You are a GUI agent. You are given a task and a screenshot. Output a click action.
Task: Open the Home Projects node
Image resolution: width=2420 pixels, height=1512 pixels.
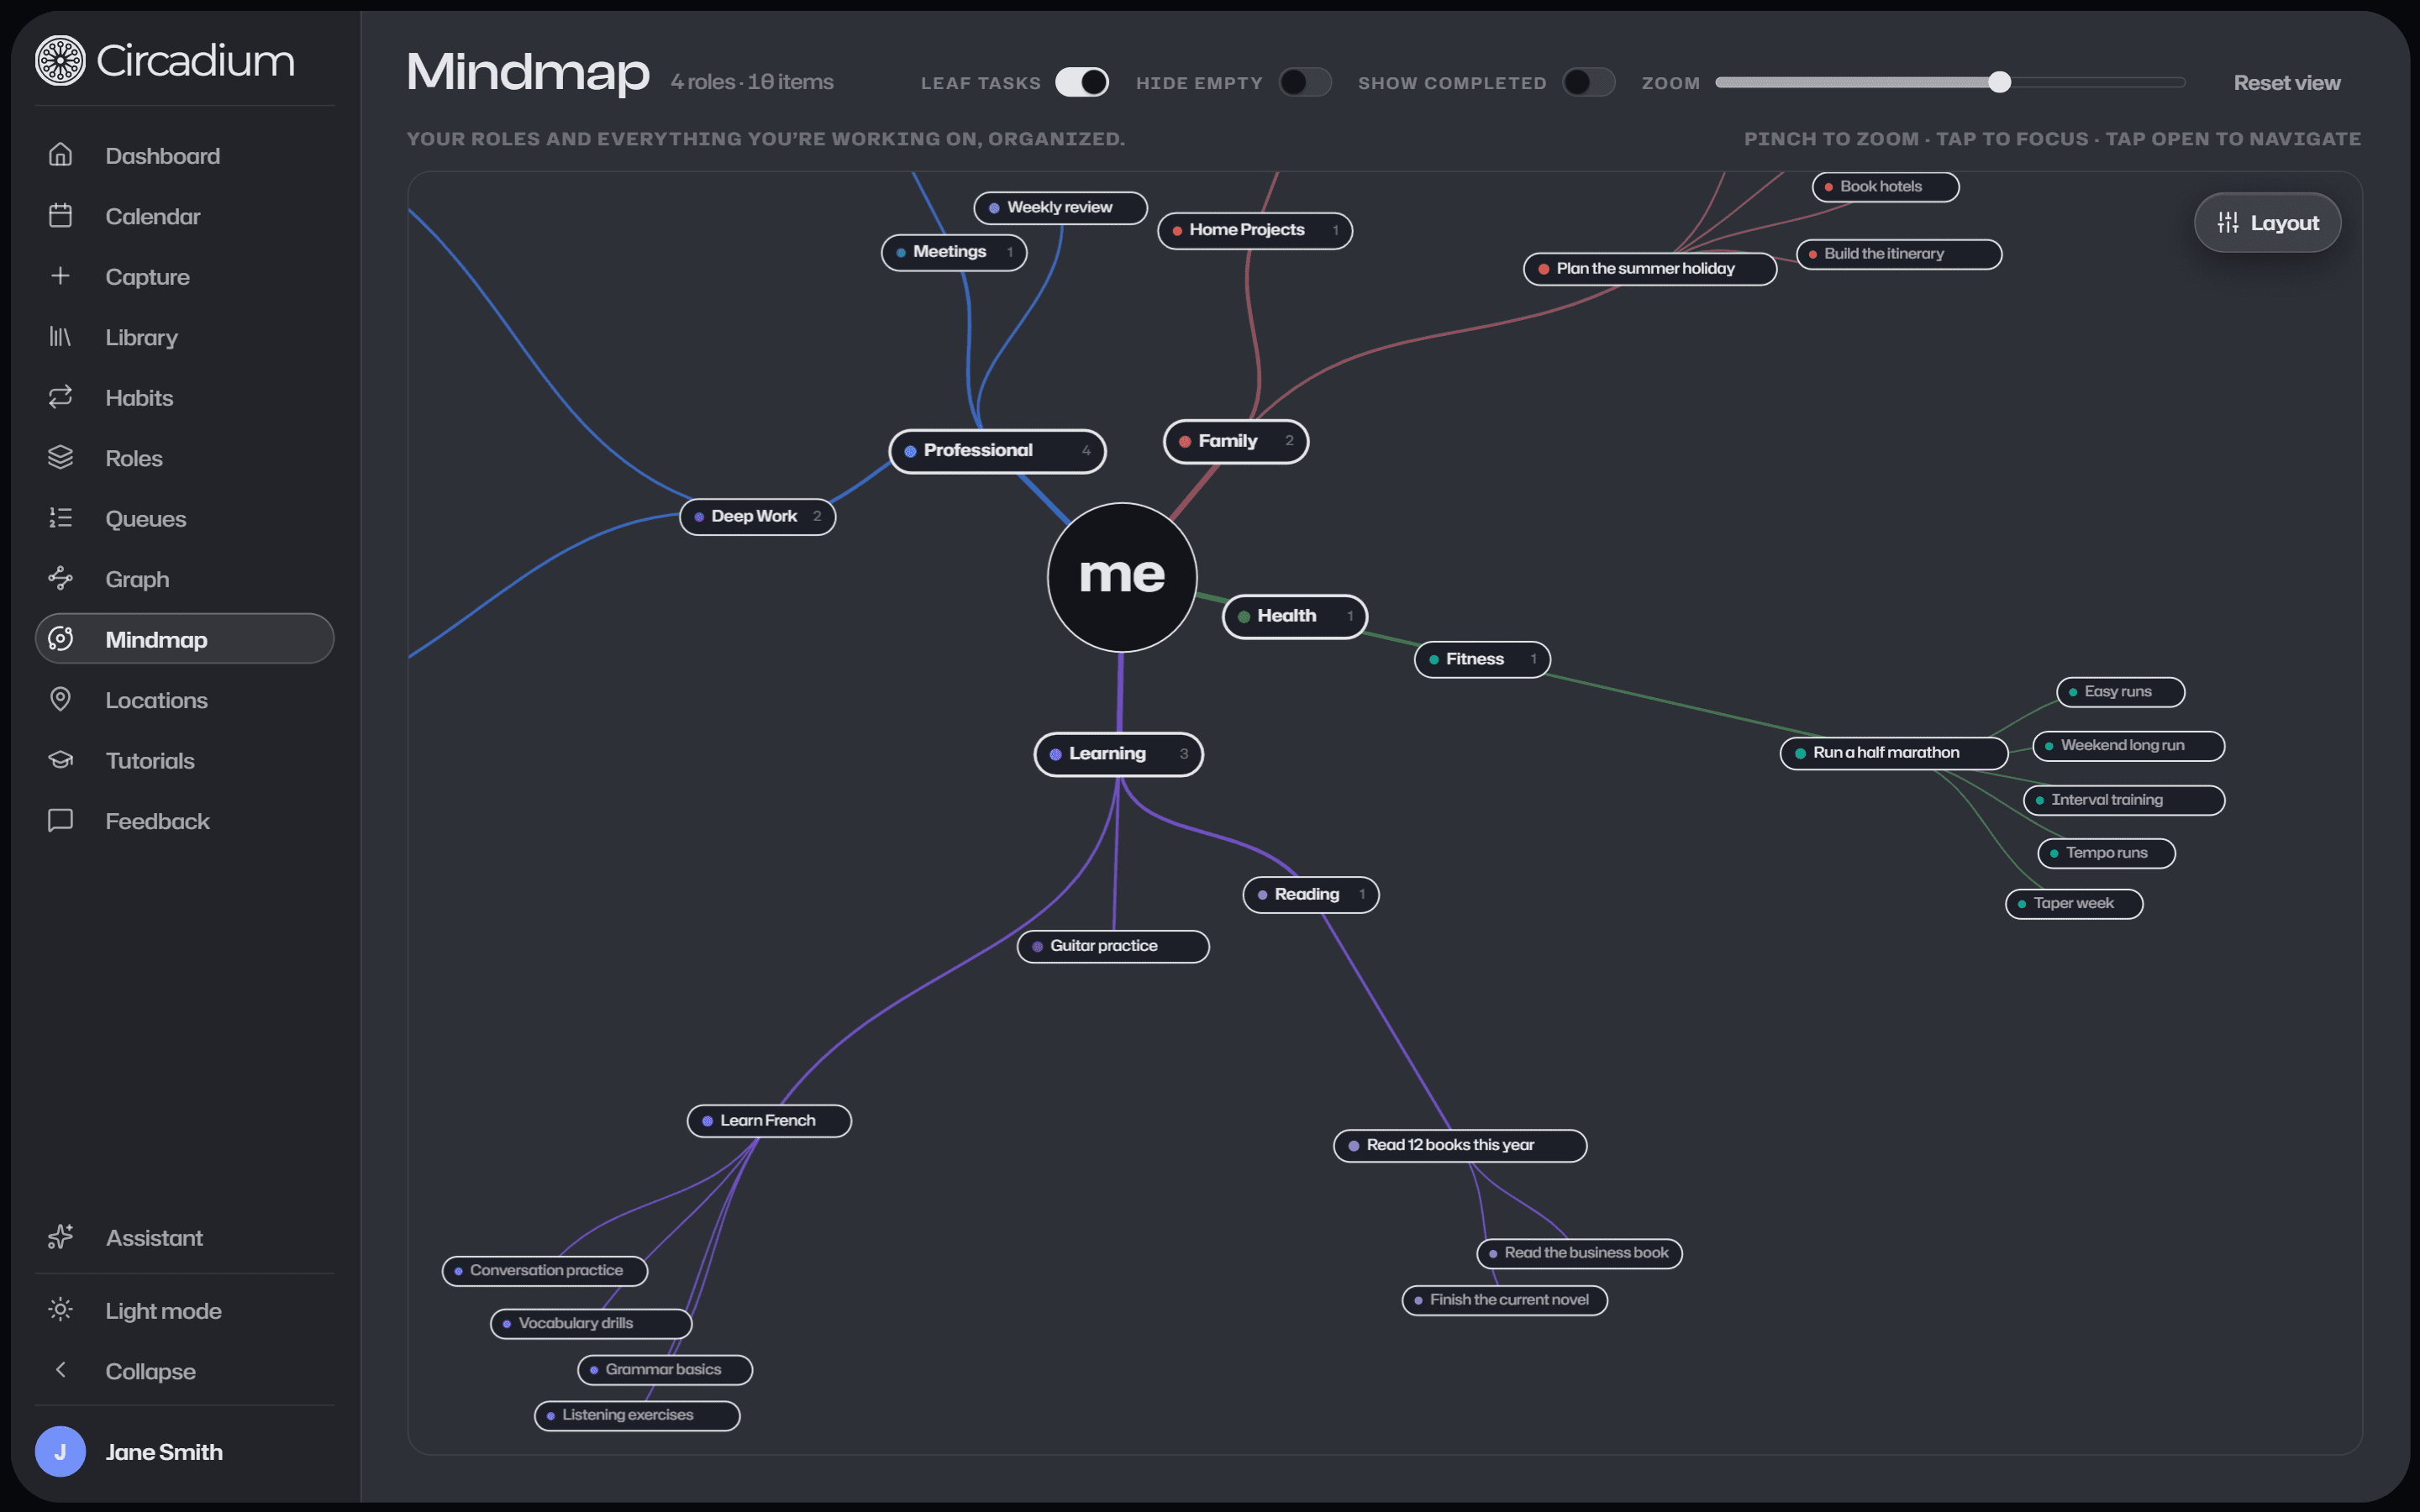pos(1255,231)
